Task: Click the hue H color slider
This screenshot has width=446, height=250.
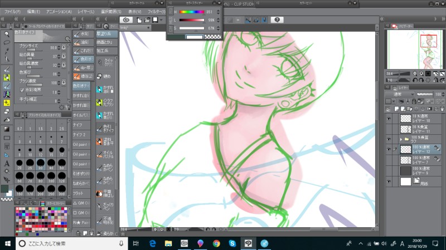Action: click(192, 12)
